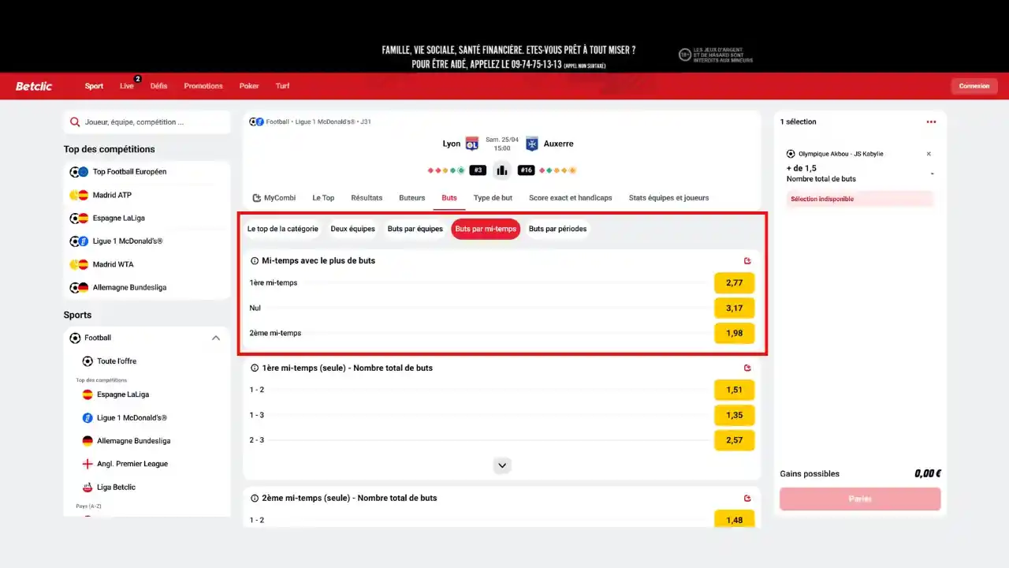Click the 'Sam. 25/04 15:00' match date

pos(502,144)
